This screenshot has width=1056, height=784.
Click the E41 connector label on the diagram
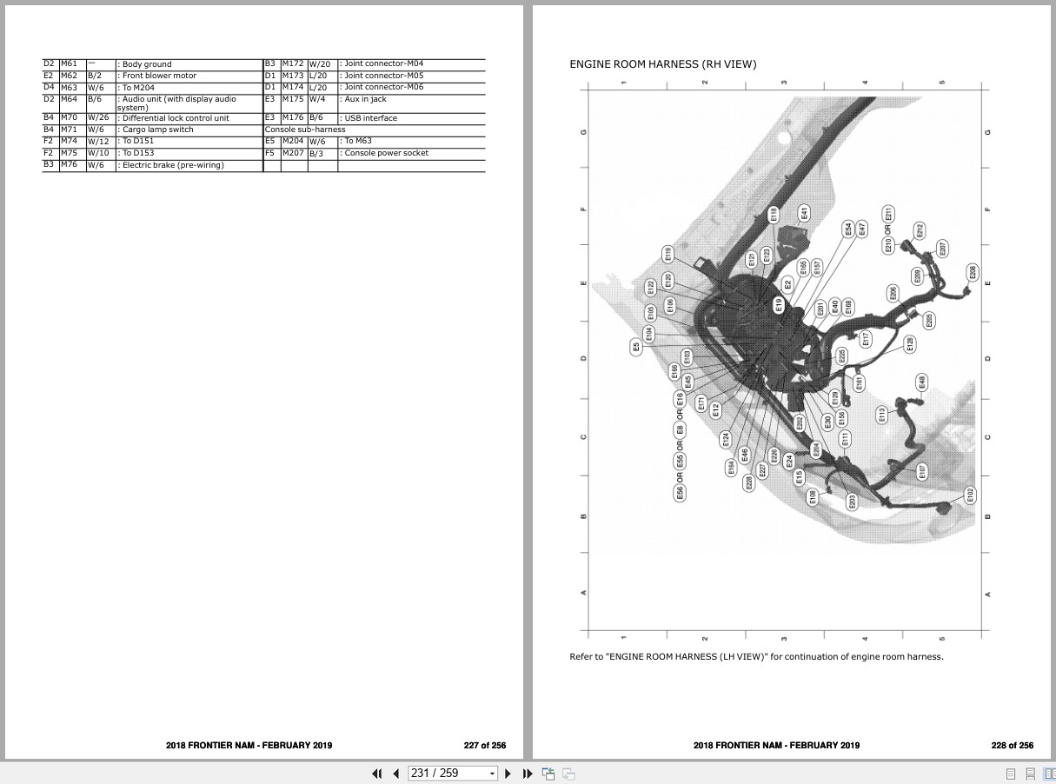click(x=804, y=211)
